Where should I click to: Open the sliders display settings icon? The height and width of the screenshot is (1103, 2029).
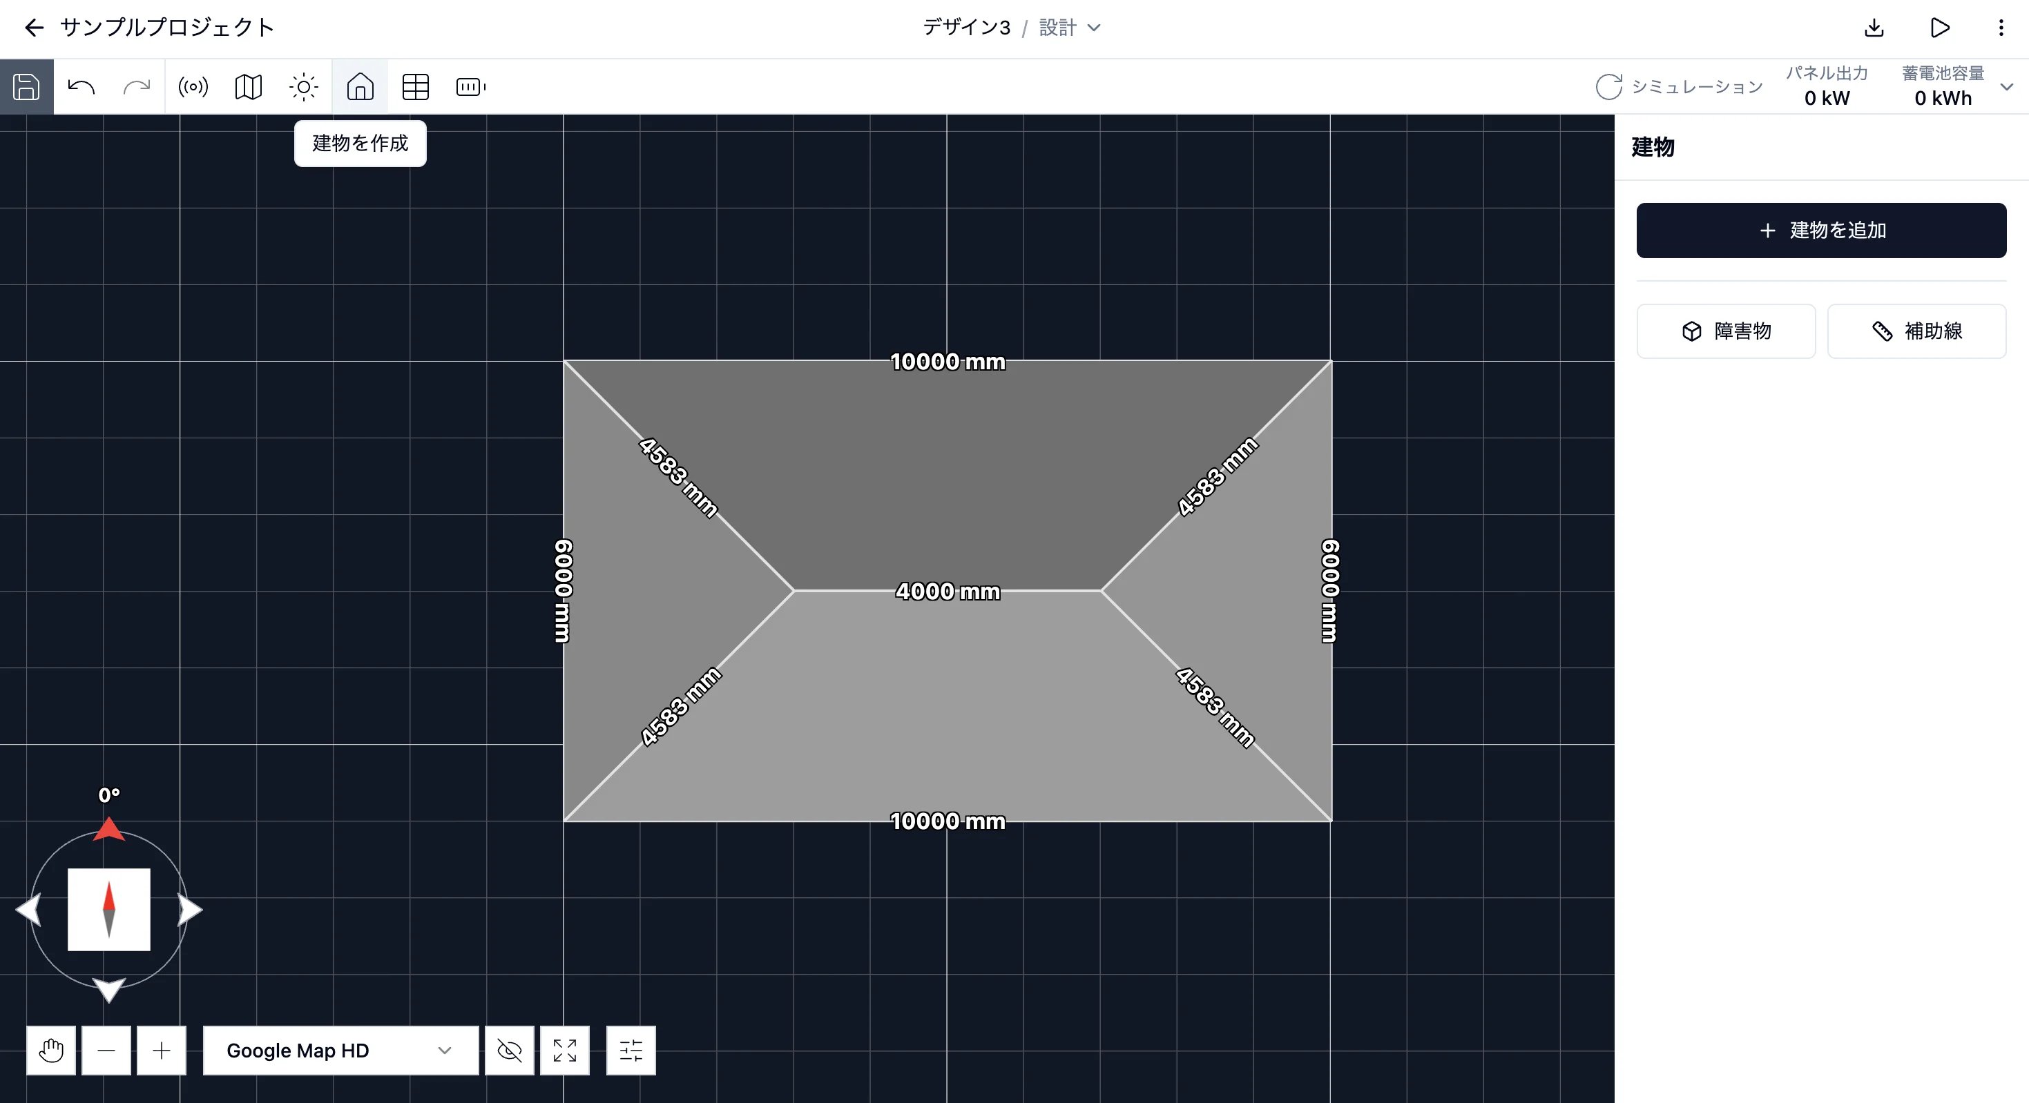click(x=631, y=1051)
